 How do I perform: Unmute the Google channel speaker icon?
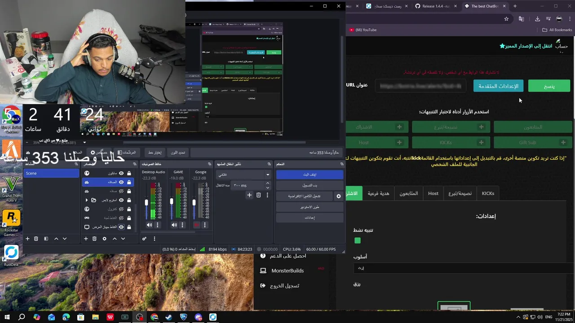[x=196, y=225]
